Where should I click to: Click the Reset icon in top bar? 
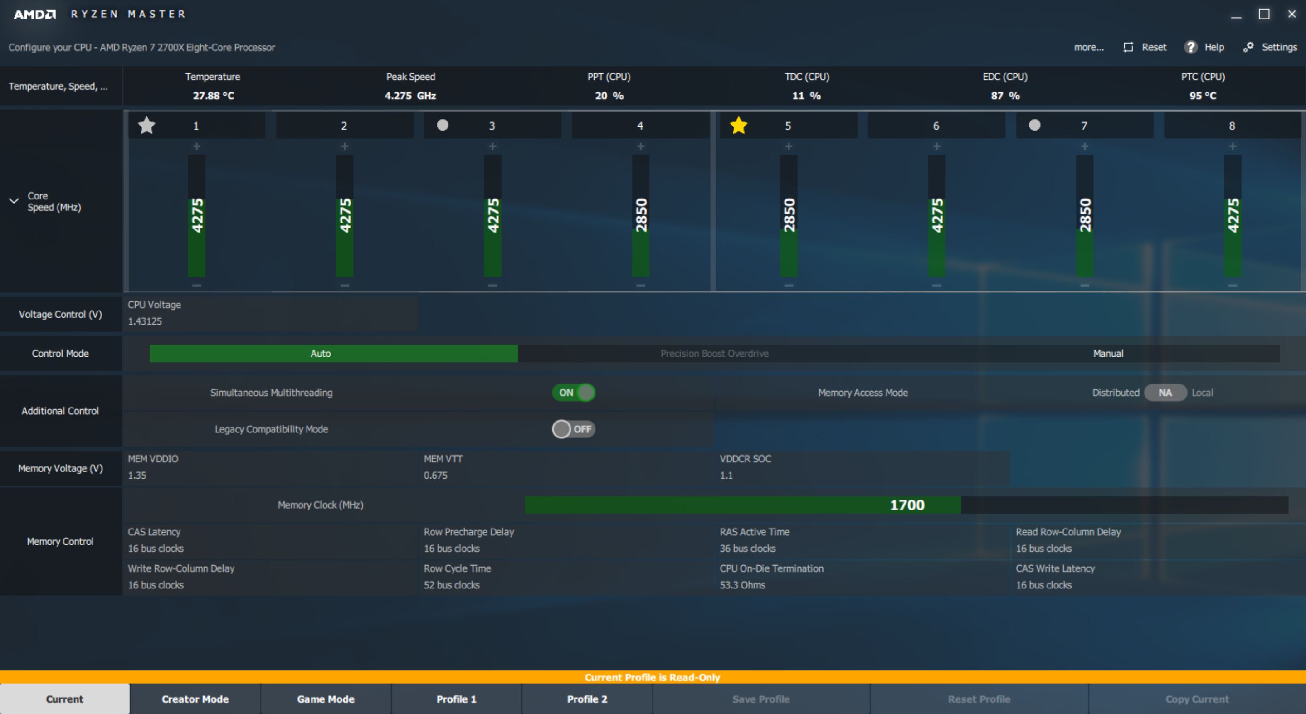click(x=1128, y=47)
